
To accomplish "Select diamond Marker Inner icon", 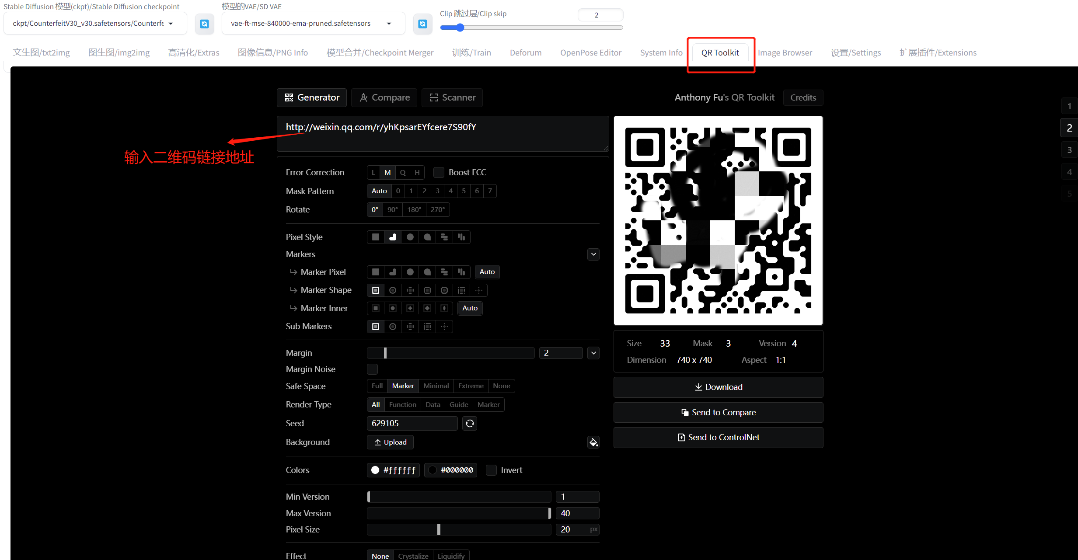I will (x=427, y=308).
